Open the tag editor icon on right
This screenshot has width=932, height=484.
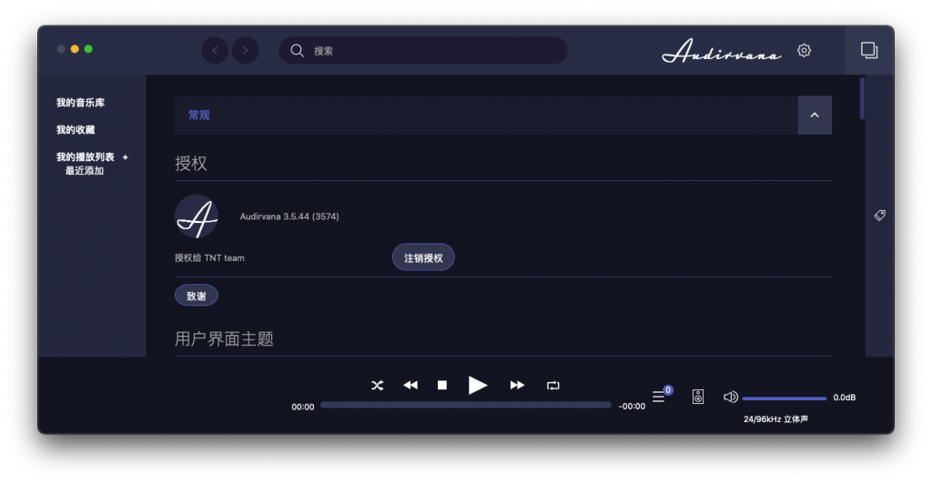pos(880,215)
